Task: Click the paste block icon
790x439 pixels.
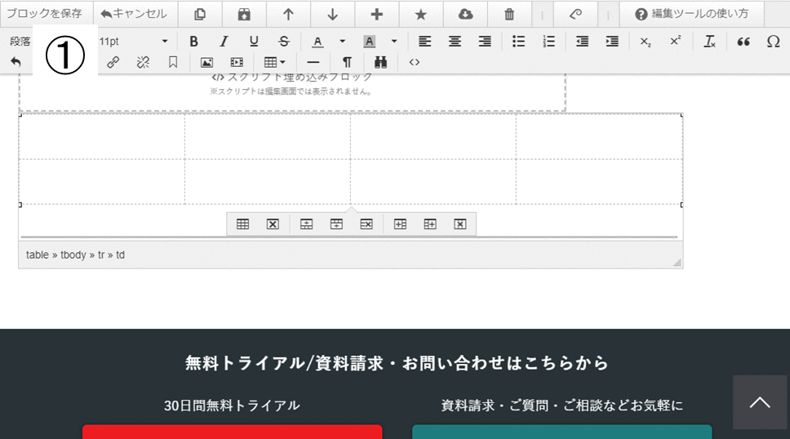Action: point(244,14)
